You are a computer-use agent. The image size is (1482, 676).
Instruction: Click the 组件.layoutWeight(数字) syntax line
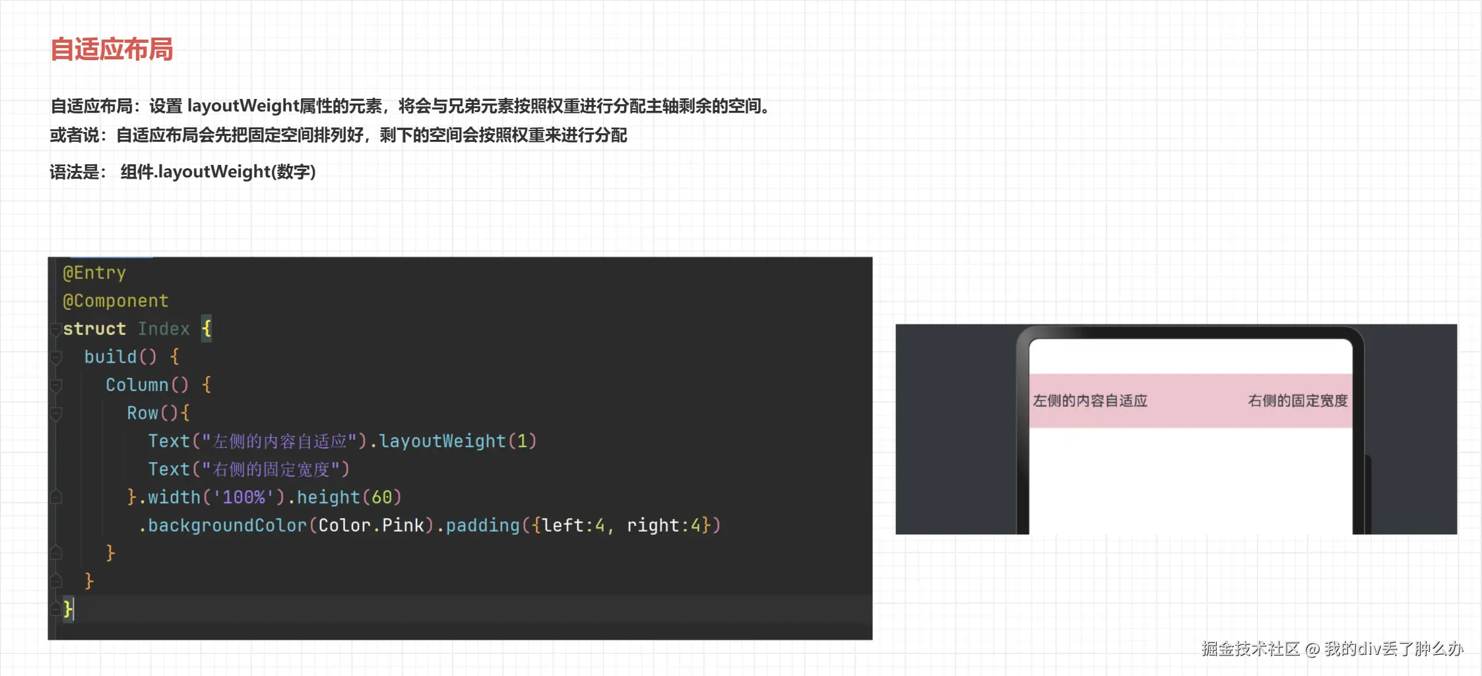click(x=218, y=172)
